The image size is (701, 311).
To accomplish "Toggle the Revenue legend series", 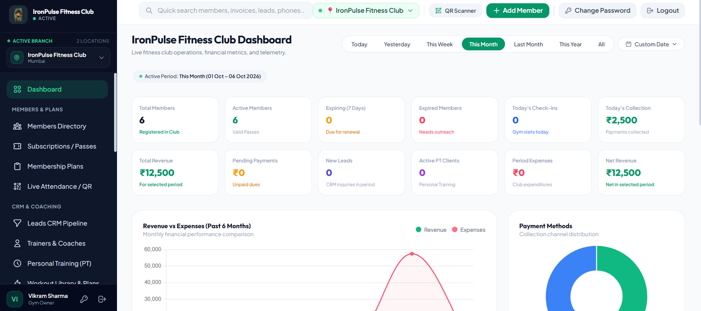I will tap(431, 230).
